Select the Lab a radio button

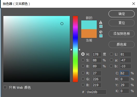coord(111,60)
